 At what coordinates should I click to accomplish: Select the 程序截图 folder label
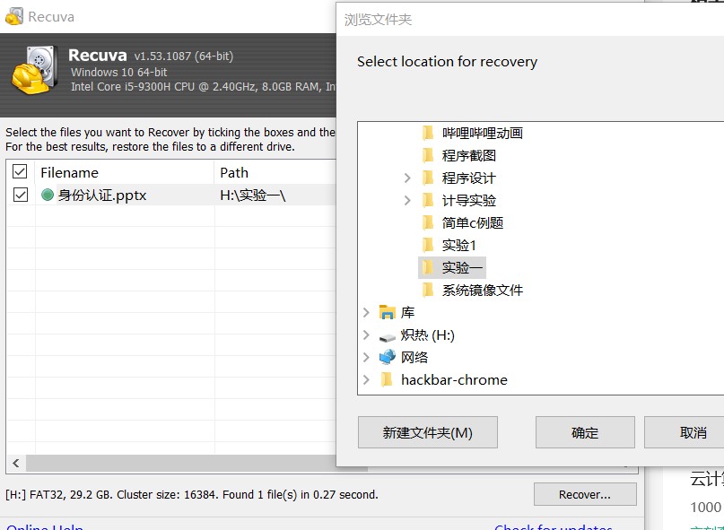coord(468,155)
